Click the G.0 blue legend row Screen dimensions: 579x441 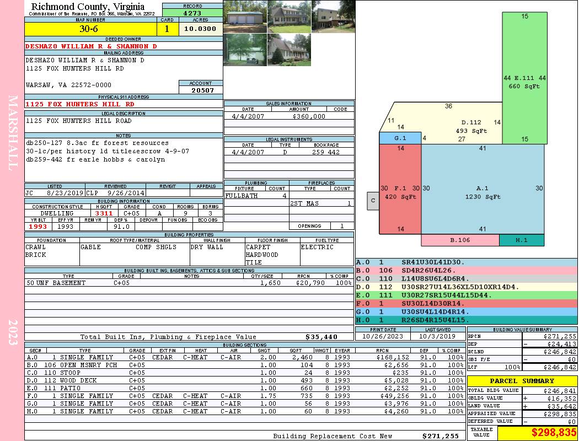[x=466, y=312]
